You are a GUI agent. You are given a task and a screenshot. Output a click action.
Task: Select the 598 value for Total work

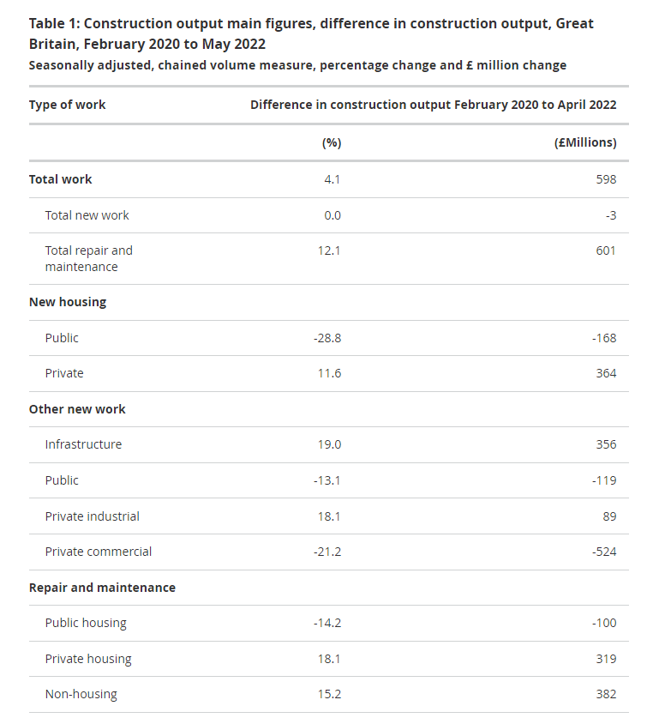[x=606, y=179]
